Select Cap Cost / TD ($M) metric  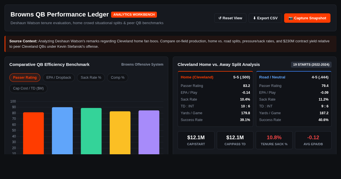[x=28, y=88]
